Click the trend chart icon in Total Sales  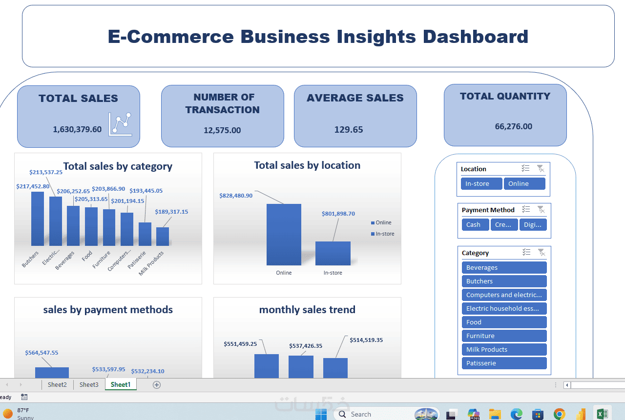click(120, 124)
